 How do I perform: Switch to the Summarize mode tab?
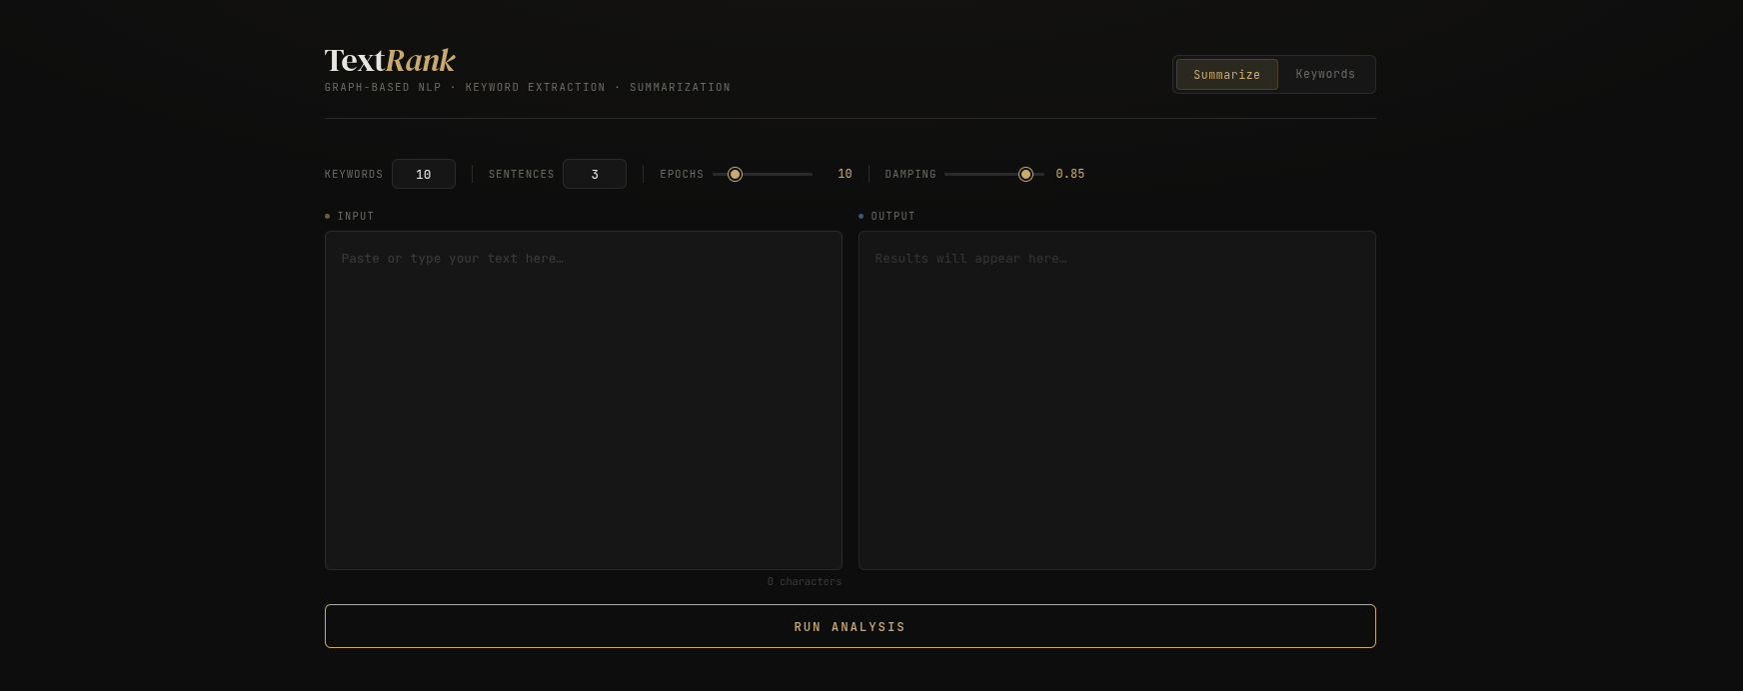1226,75
